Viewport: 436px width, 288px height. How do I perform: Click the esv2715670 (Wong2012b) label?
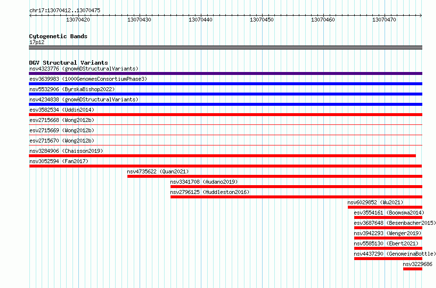(62, 141)
